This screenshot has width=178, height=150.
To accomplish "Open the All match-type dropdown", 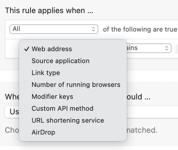I will tap(54, 29).
